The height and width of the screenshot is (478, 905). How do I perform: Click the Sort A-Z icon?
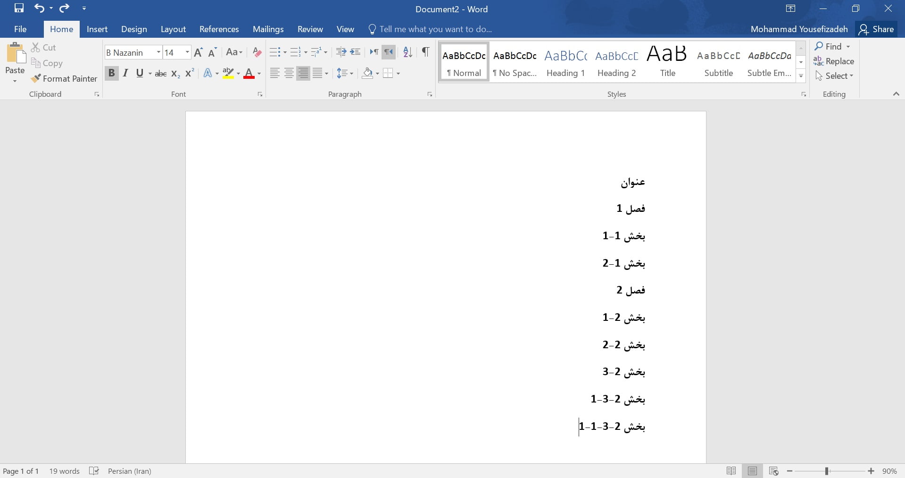click(408, 52)
